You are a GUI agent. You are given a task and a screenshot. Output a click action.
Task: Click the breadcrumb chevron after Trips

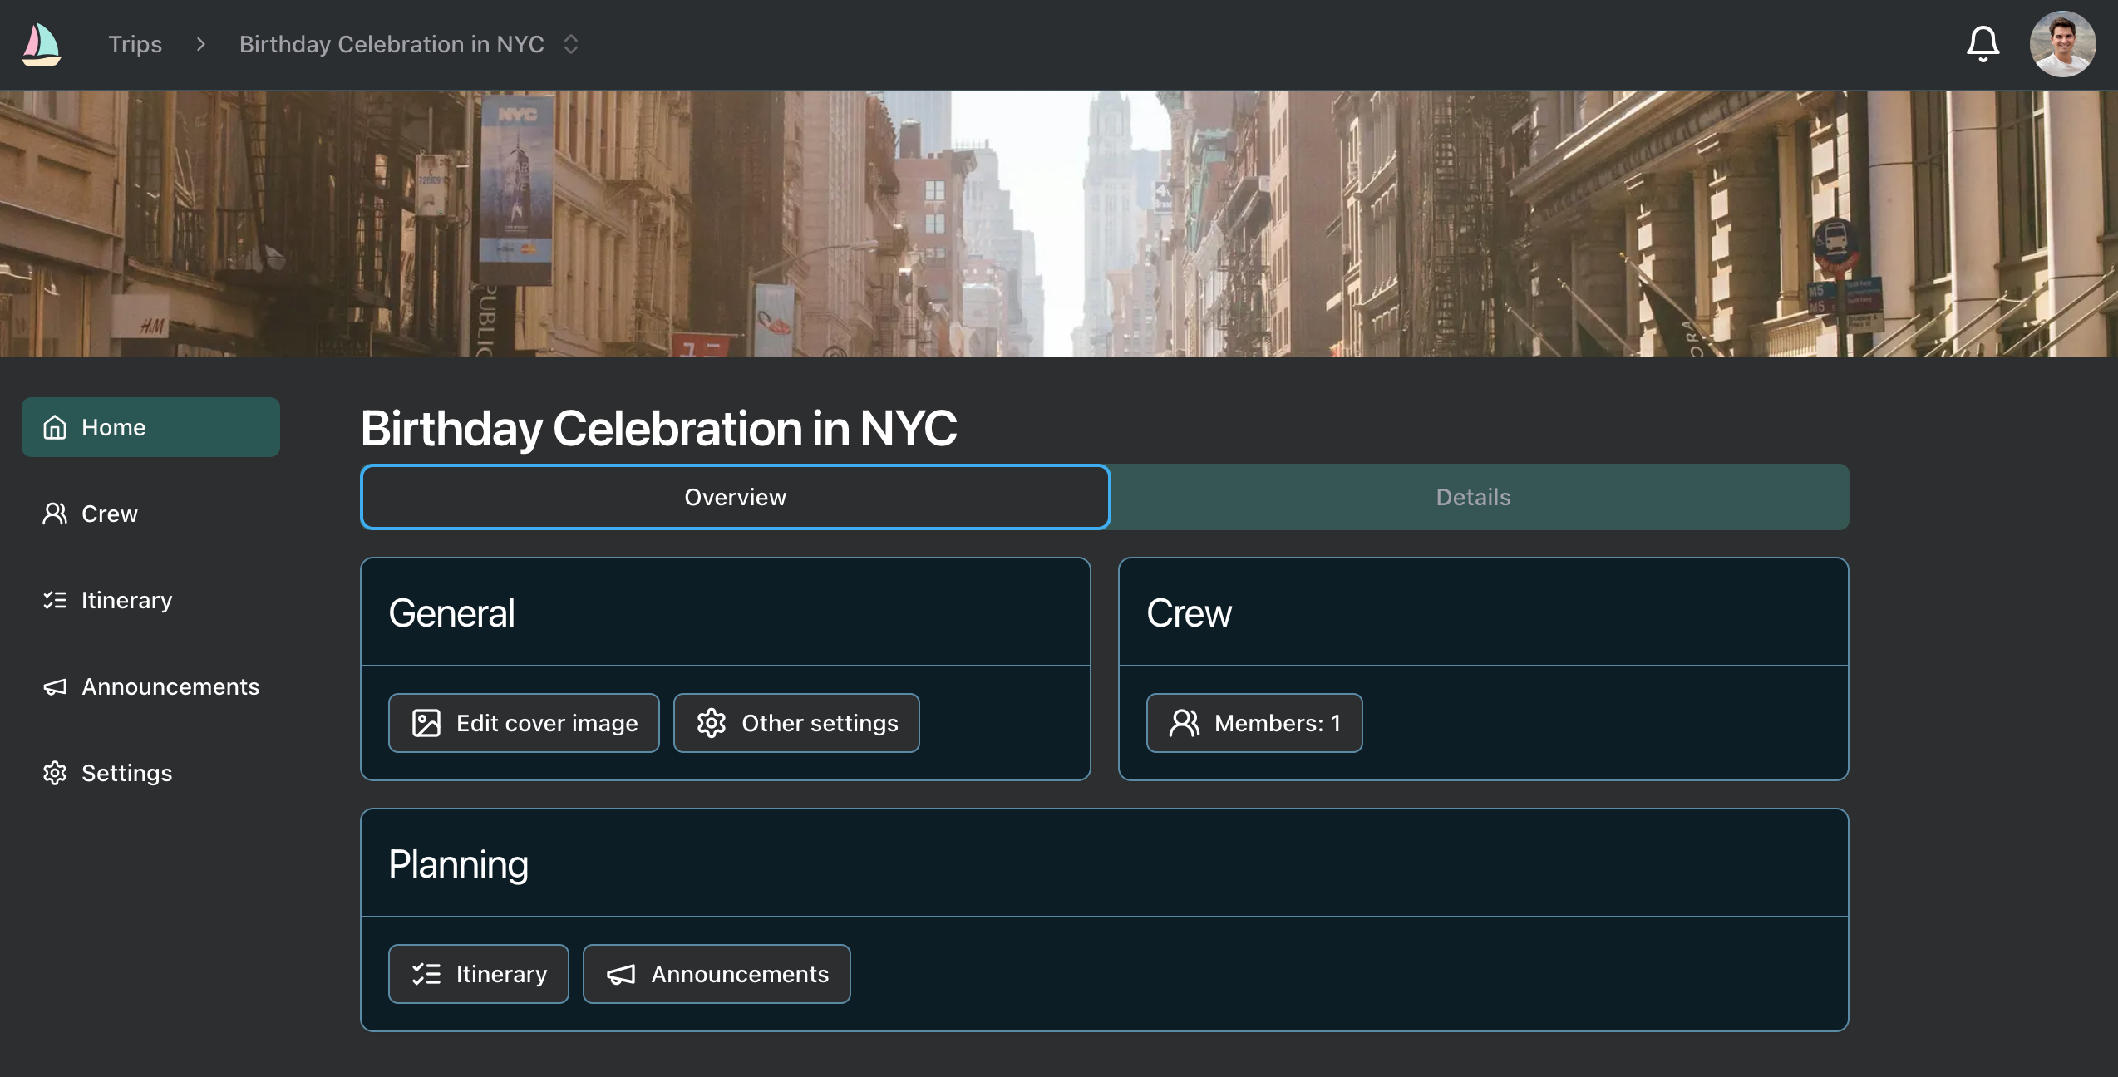click(200, 44)
